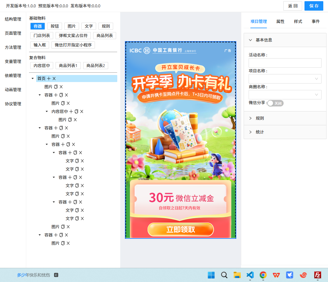This screenshot has width=328, height=282.
Task: Click the X delete icon beside 首页
Action: 54,79
